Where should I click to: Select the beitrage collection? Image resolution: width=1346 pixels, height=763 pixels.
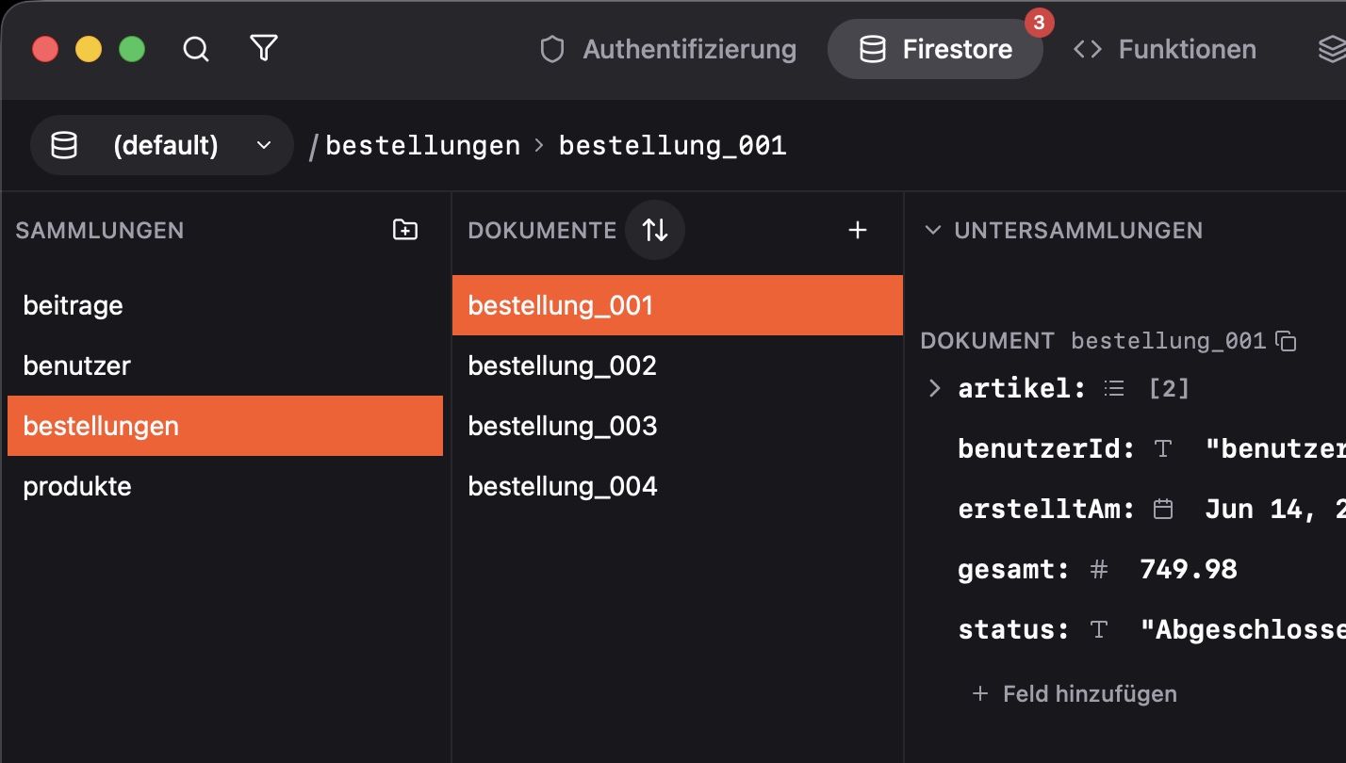[225, 305]
